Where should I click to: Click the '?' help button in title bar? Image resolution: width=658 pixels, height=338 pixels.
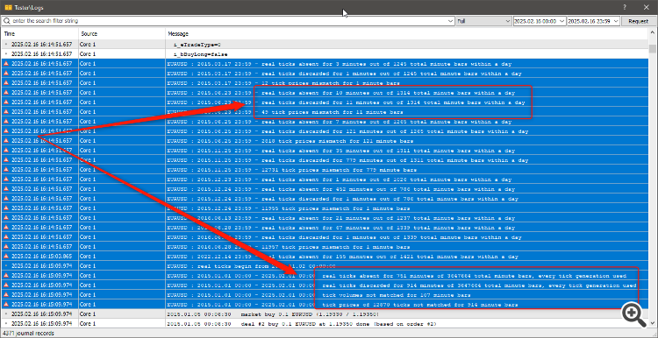coord(625,7)
